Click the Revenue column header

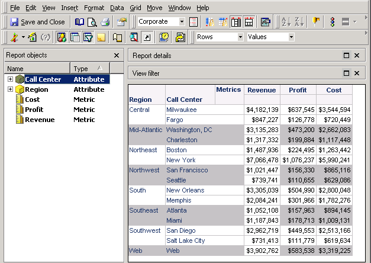coord(261,90)
